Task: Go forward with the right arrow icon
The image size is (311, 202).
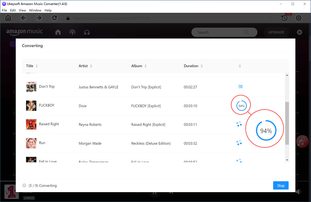Action: click(39, 18)
